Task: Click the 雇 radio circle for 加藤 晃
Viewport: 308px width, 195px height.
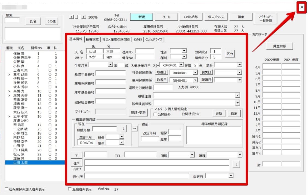Action: [50, 158]
